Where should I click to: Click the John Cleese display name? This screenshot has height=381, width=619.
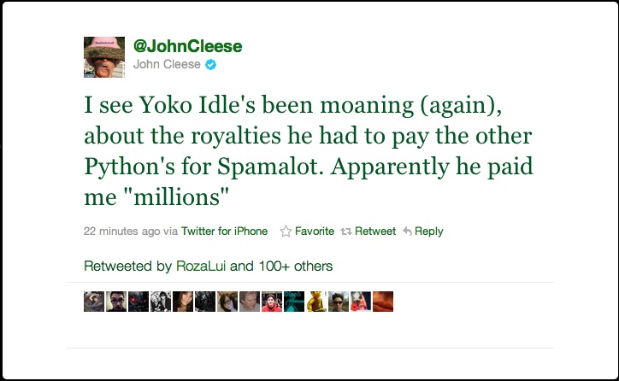tap(167, 65)
